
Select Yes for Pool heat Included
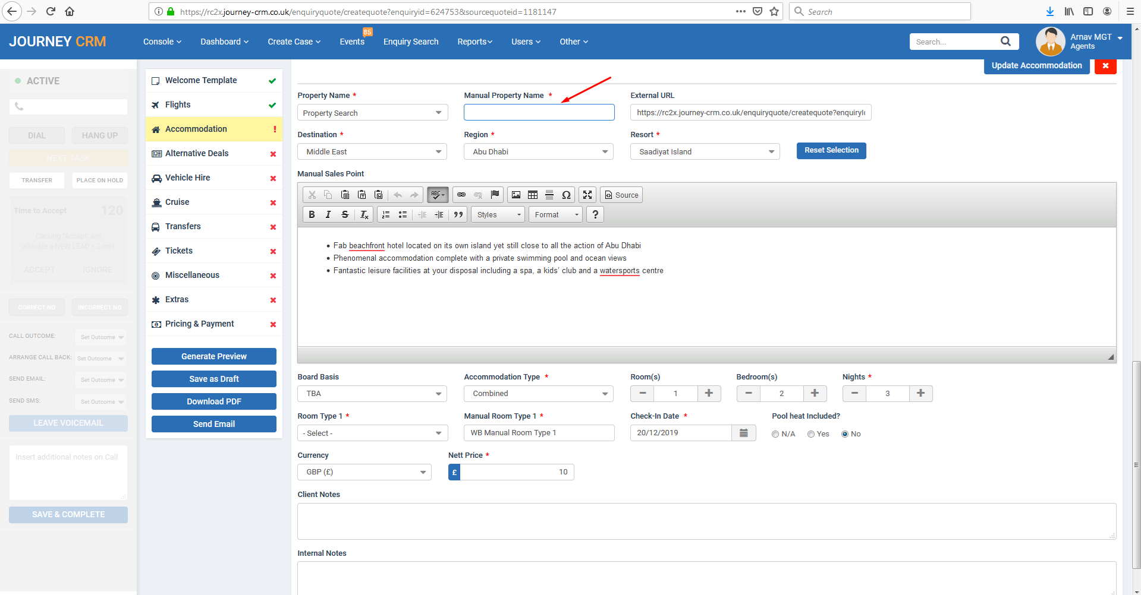pos(811,434)
